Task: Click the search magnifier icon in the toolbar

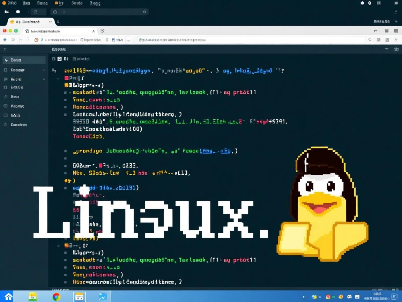Action: coord(144,12)
